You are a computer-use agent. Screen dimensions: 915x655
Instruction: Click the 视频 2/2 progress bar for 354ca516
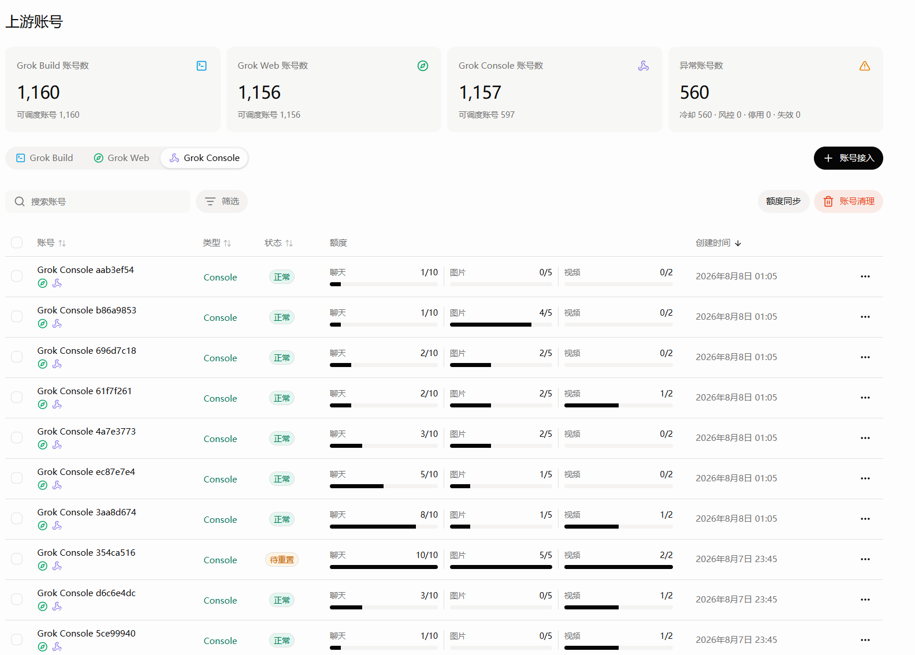tap(619, 567)
